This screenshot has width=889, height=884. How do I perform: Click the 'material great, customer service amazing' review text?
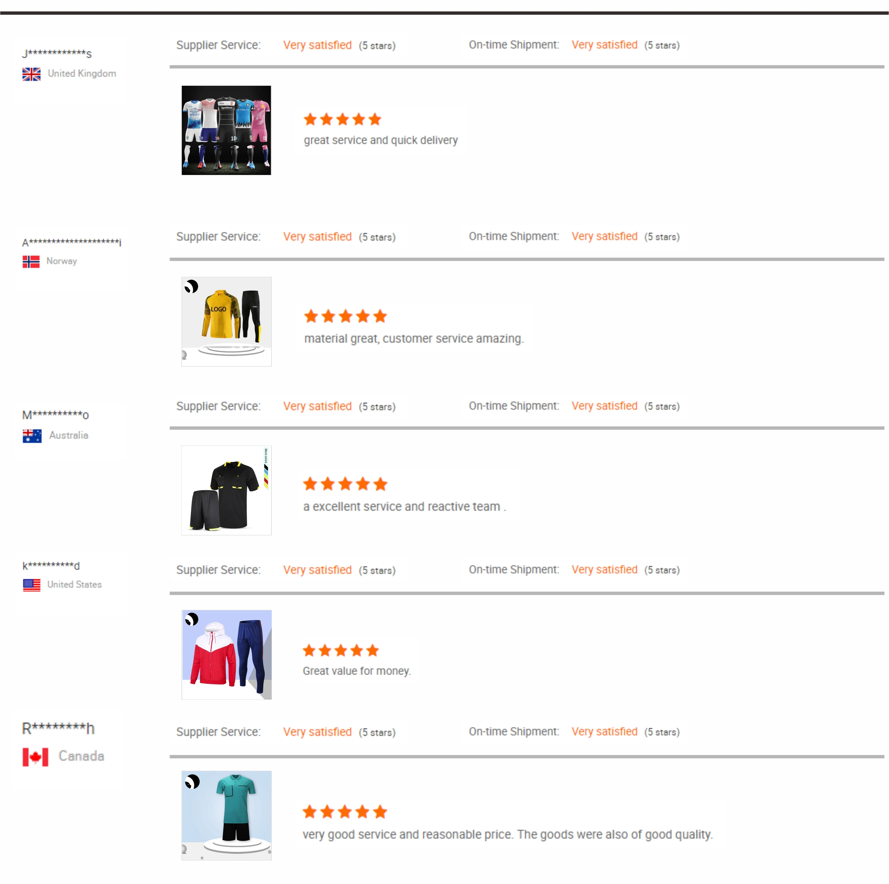[414, 339]
